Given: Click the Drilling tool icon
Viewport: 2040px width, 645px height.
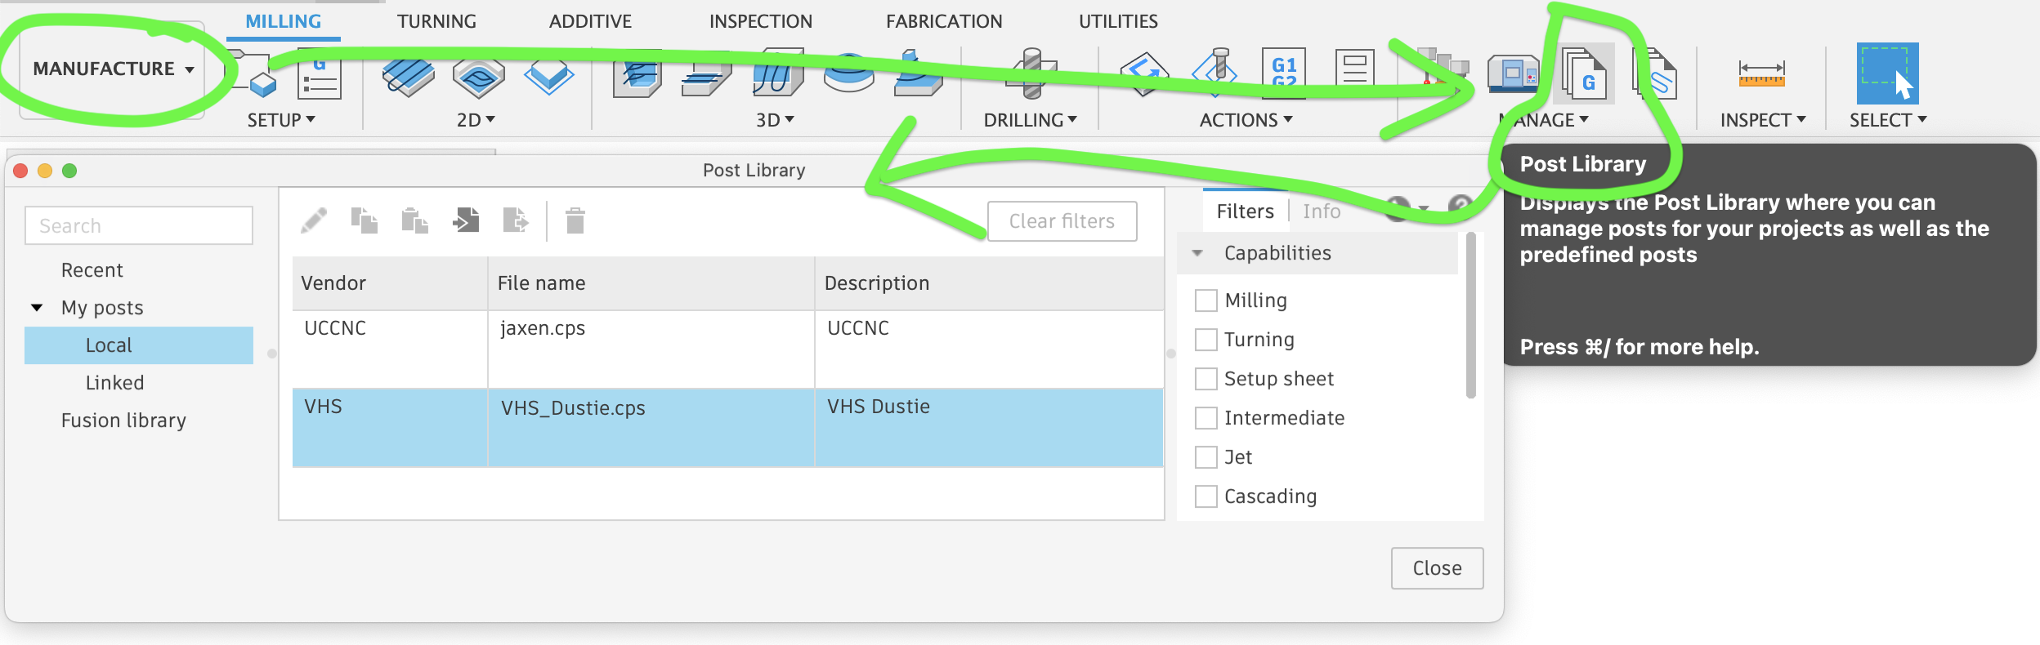Looking at the screenshot, I should click(1031, 73).
